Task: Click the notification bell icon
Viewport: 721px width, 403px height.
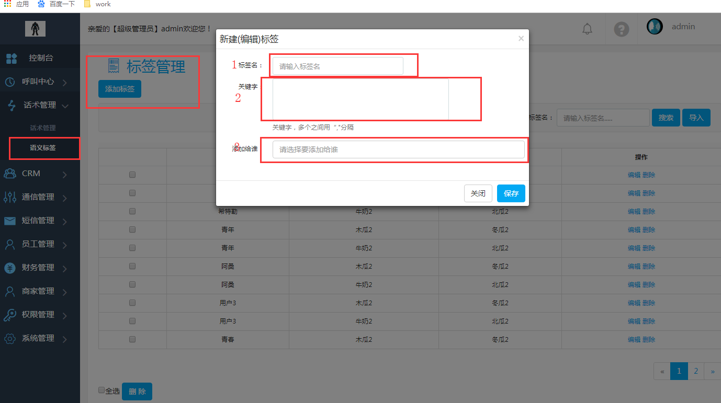Action: 587,29
